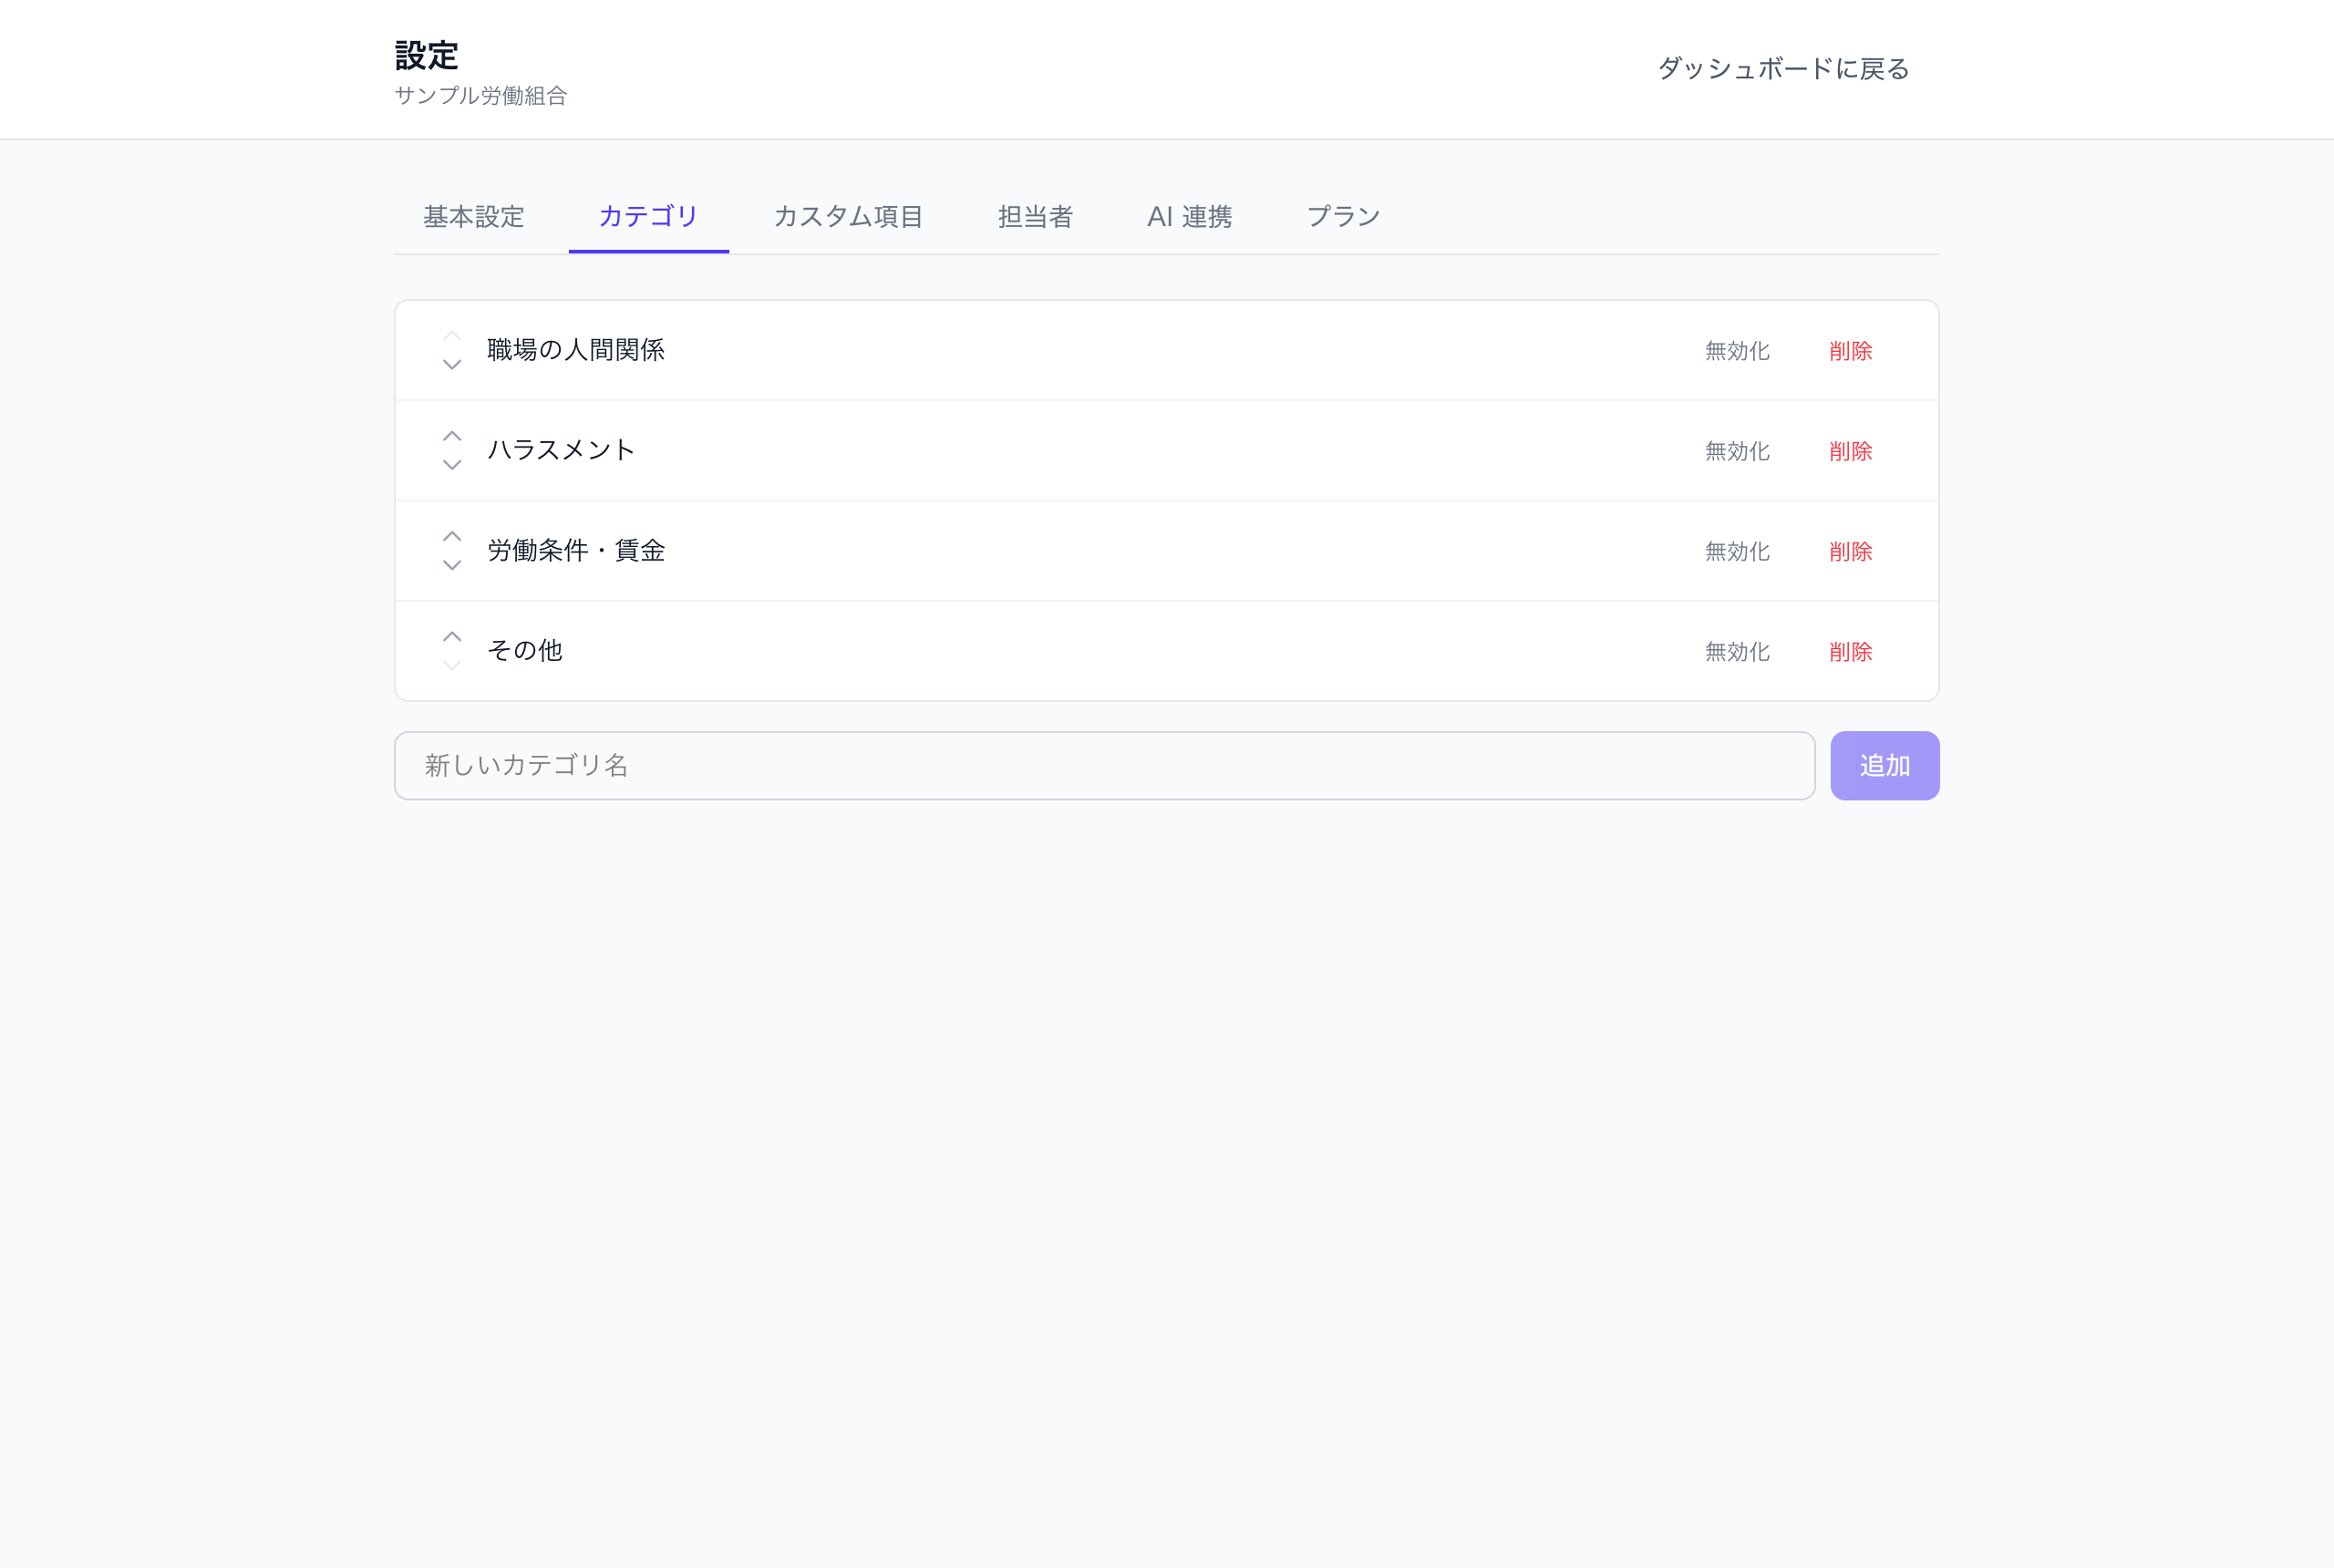Move 労働条件・賃金 up with the chevron

tap(452, 536)
